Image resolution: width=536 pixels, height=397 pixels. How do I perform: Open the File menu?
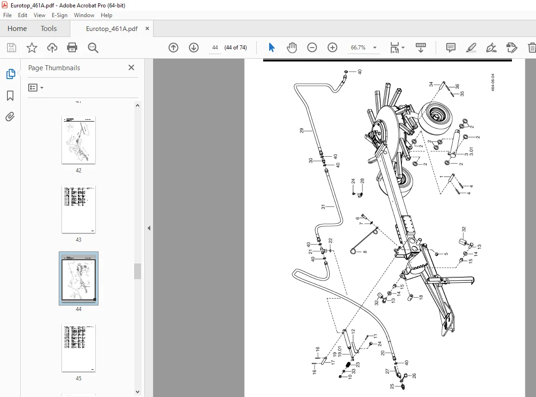point(7,15)
